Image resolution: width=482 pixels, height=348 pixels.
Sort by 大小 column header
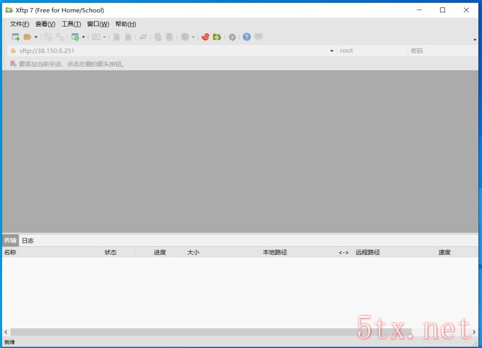(222, 252)
